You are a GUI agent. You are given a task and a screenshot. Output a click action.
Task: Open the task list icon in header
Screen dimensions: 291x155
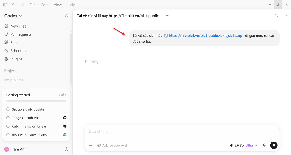tap(277, 16)
